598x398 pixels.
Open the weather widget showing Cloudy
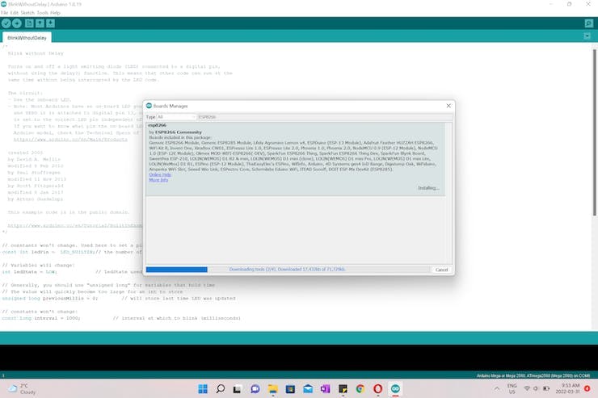tap(23, 389)
